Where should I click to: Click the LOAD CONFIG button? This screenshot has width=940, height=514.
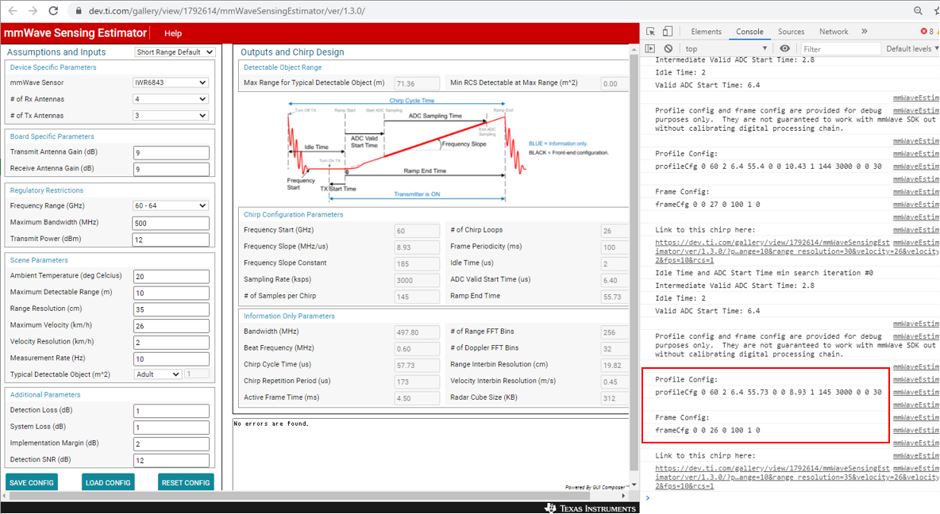pos(108,482)
